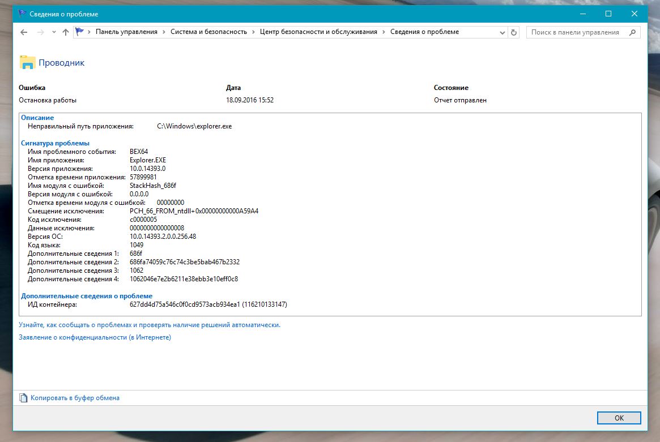Open Заявление о конфиденциальности link
The image size is (660, 442).
pos(95,337)
